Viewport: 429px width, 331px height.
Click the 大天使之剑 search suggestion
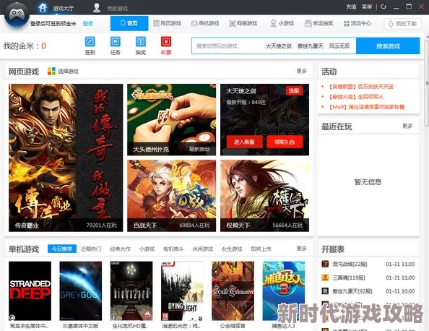tap(278, 46)
